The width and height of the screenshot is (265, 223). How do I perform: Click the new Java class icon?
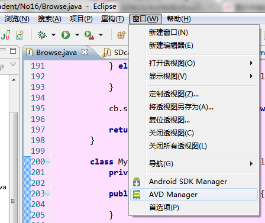coord(20,35)
